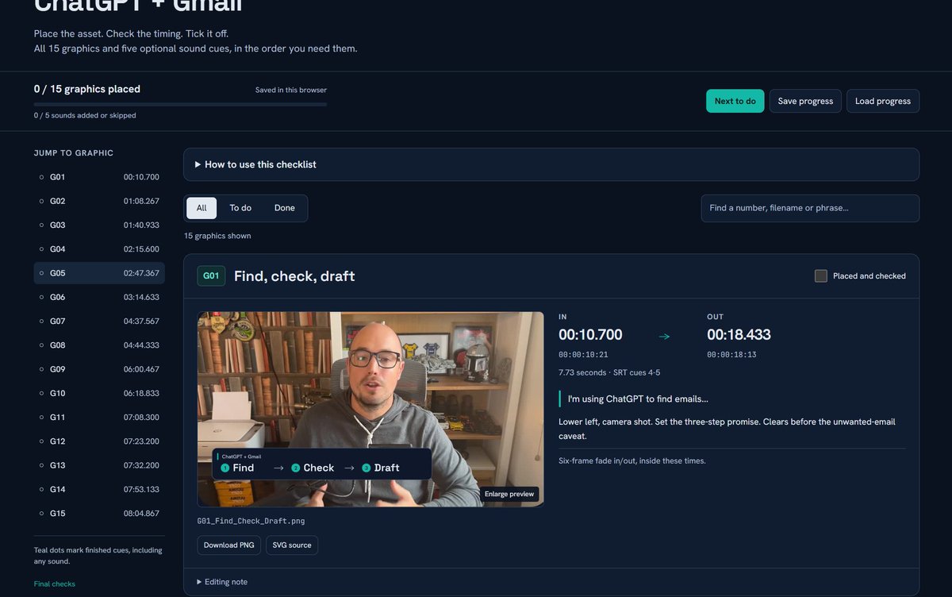Jump to graphic G15 at 08:04.867

click(99, 514)
